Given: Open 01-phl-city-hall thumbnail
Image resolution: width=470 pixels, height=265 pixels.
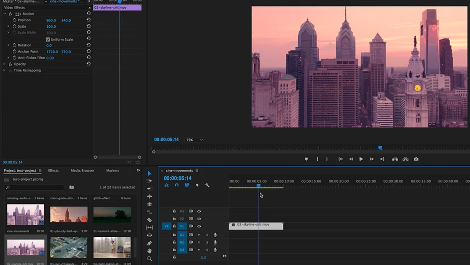Looking at the screenshot, I should (69, 214).
